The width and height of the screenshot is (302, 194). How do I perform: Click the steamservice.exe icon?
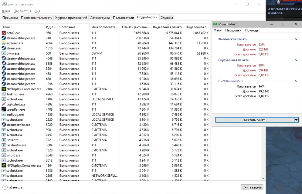coord(4,125)
